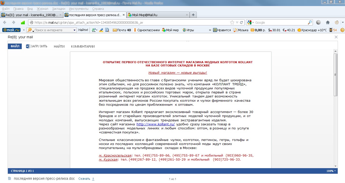Click ЗАГРУЗИТЬ to download the document
This screenshot has height=183, width=345.
37,46
